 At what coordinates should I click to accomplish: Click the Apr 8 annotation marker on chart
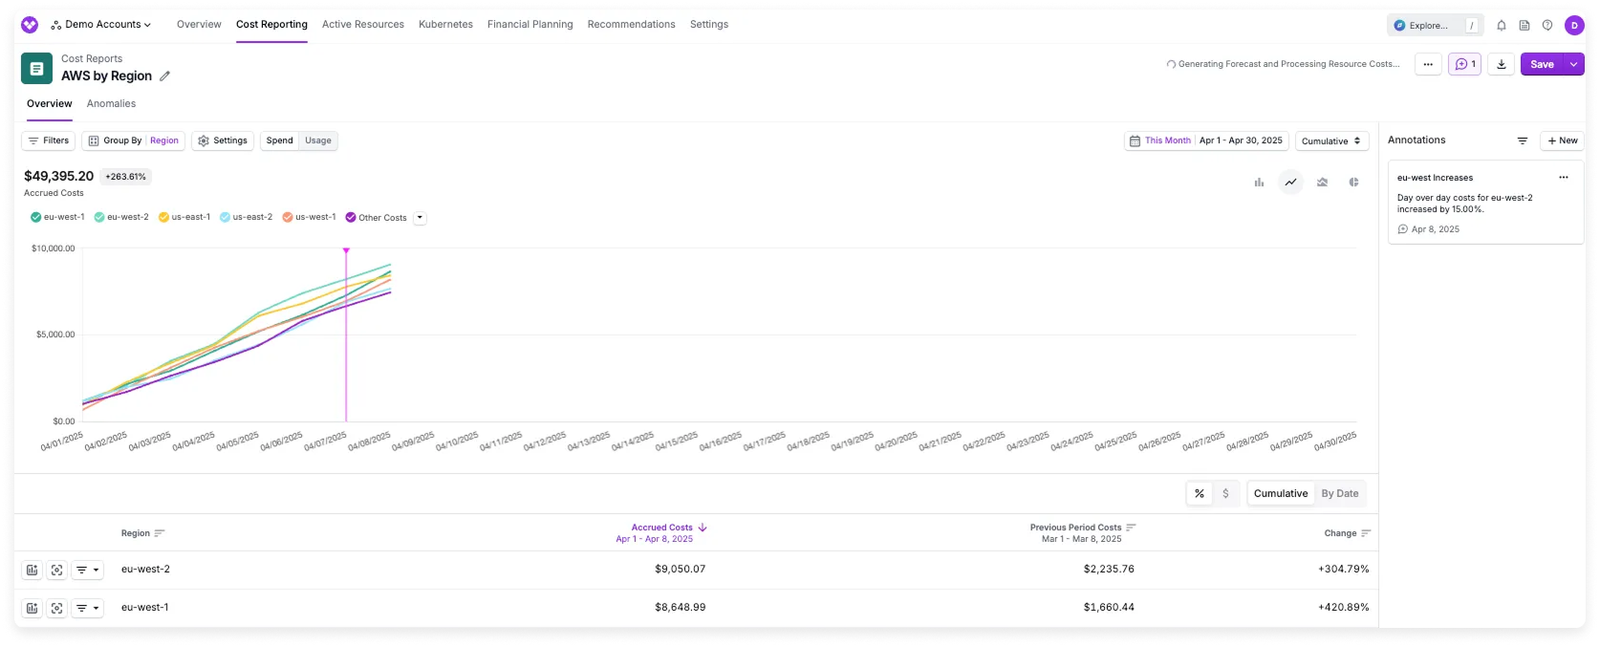[346, 250]
